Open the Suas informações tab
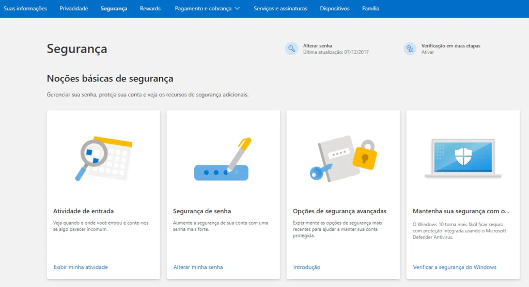 click(x=25, y=8)
